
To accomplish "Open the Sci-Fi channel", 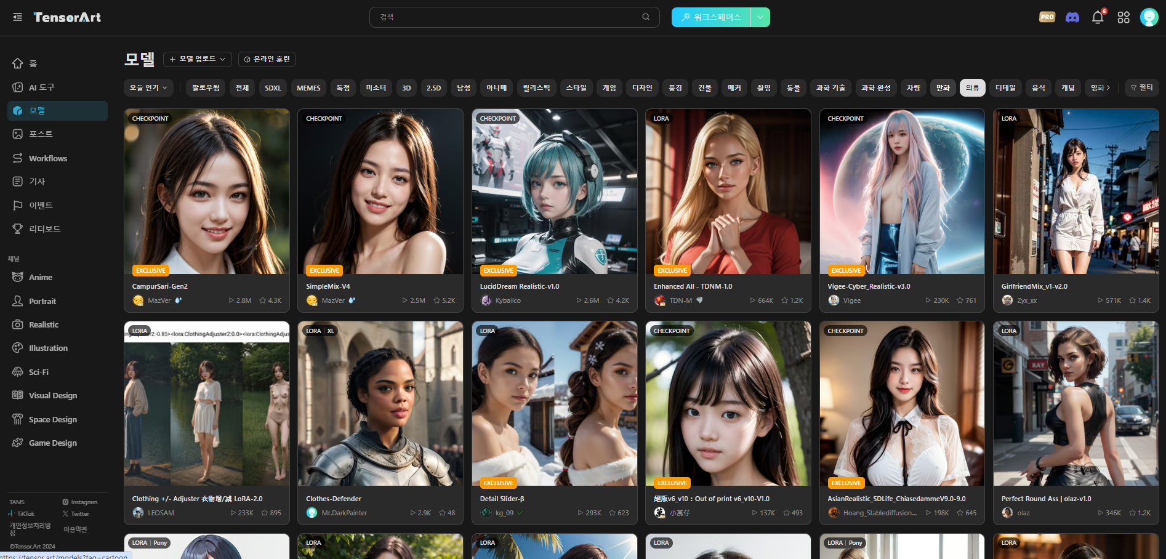I will click(x=57, y=372).
